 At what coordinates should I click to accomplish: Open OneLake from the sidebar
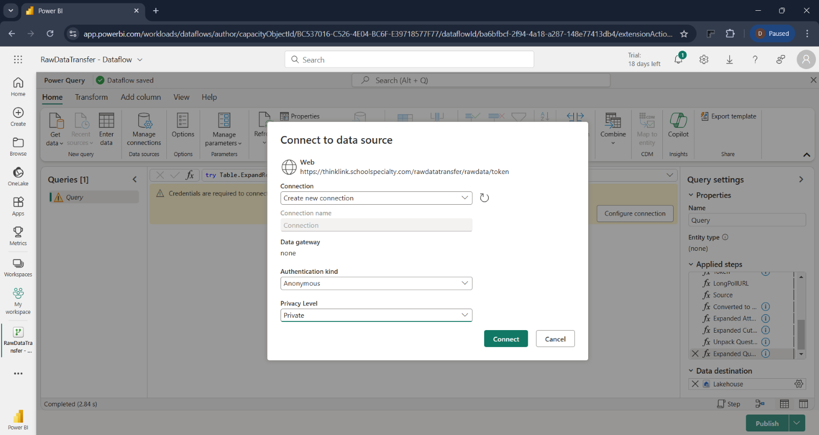click(x=18, y=176)
